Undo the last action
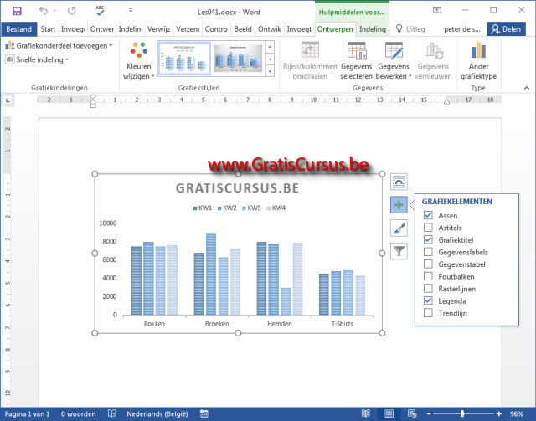The height and width of the screenshot is (421, 536). (43, 11)
